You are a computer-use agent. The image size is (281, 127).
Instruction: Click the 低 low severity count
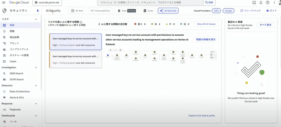(185, 24)
